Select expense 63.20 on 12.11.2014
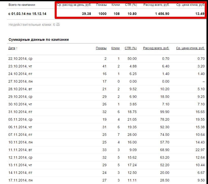This screenshot has height=184, width=208. (165, 157)
